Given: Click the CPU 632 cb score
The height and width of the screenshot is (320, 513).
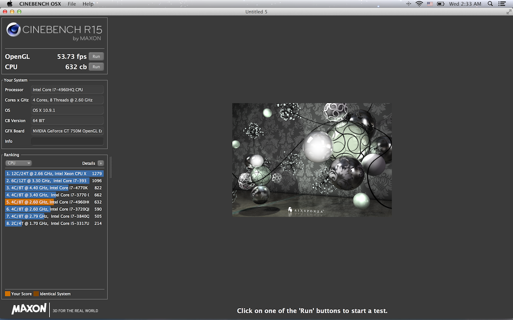Looking at the screenshot, I should [x=76, y=67].
